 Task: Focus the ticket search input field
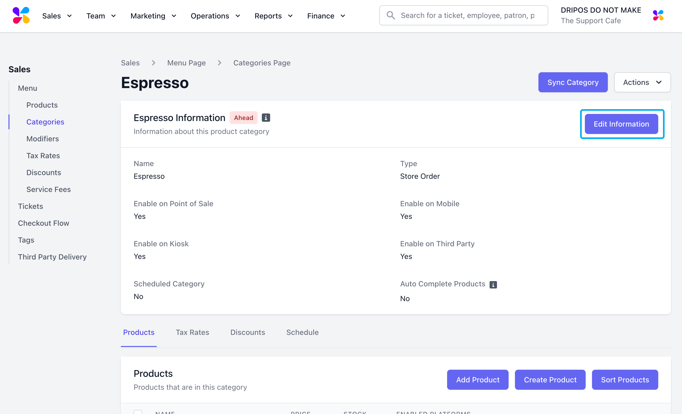coord(468,16)
